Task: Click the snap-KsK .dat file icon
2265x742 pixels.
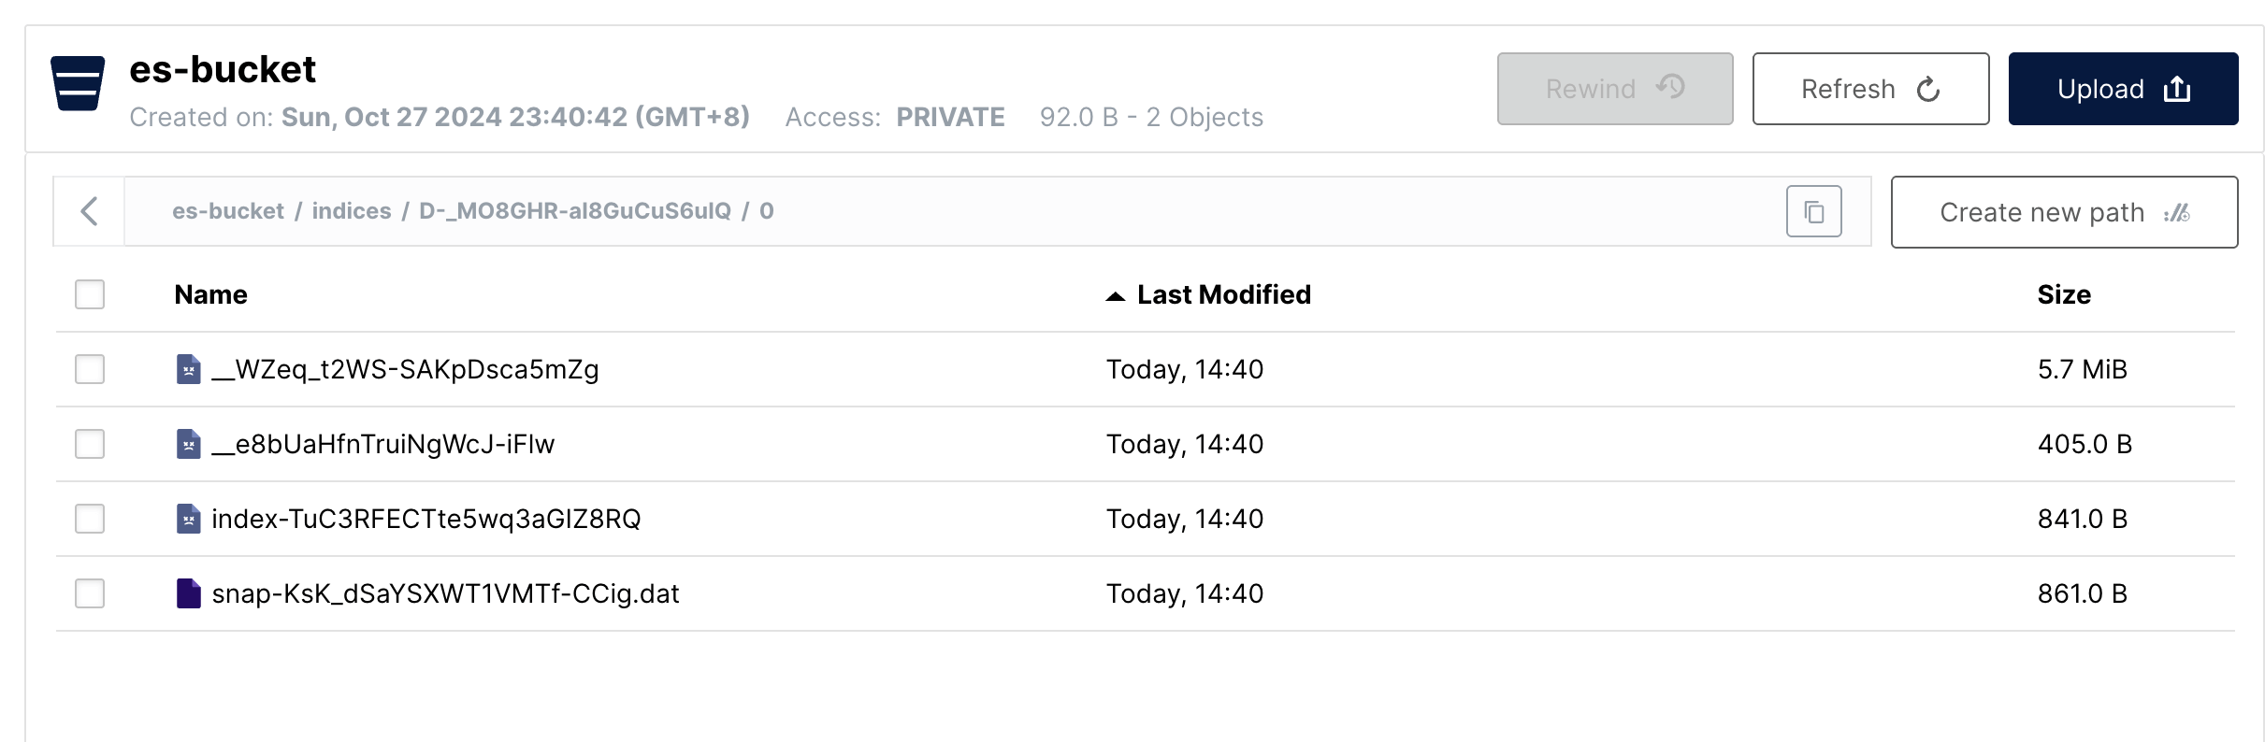Action: coord(189,593)
